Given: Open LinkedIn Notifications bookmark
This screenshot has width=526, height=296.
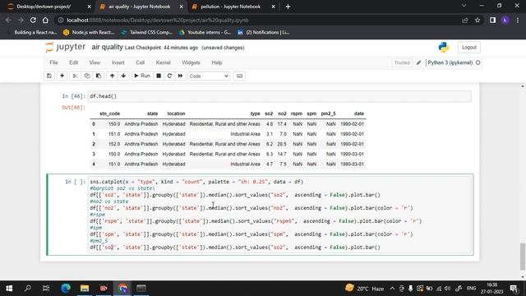Looking at the screenshot, I should click(263, 32).
